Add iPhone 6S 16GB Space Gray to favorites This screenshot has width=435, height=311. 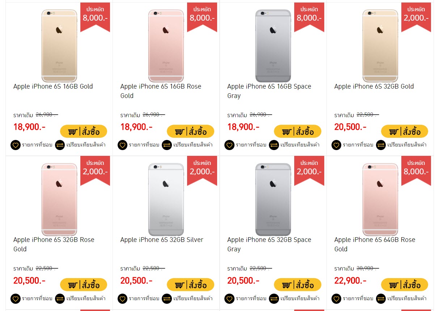pyautogui.click(x=229, y=145)
